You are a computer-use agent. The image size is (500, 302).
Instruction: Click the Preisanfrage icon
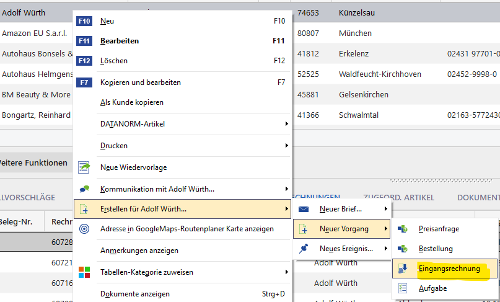403,229
